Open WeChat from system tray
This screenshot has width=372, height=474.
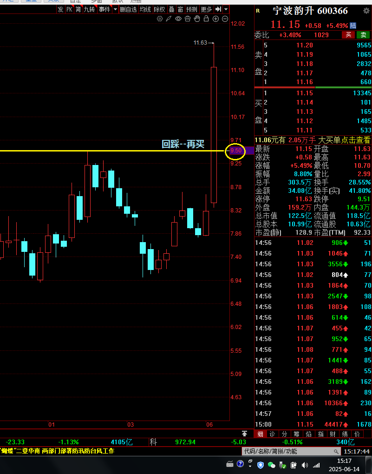(x=271, y=465)
